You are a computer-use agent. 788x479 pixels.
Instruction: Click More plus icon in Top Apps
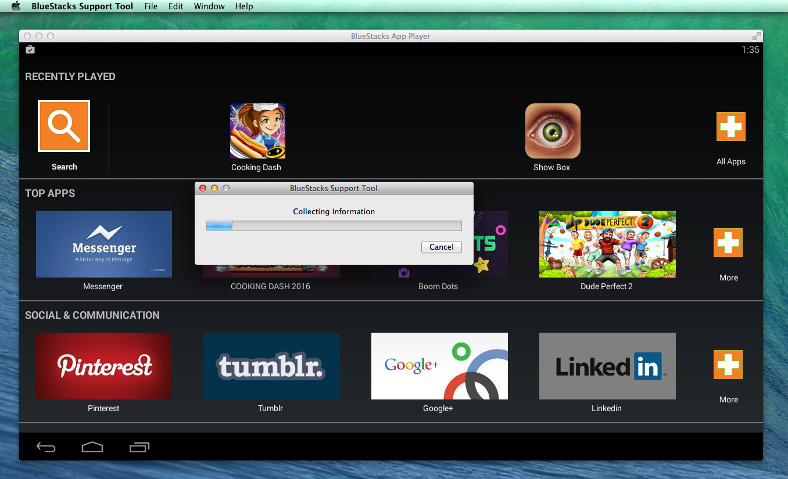pyautogui.click(x=728, y=243)
